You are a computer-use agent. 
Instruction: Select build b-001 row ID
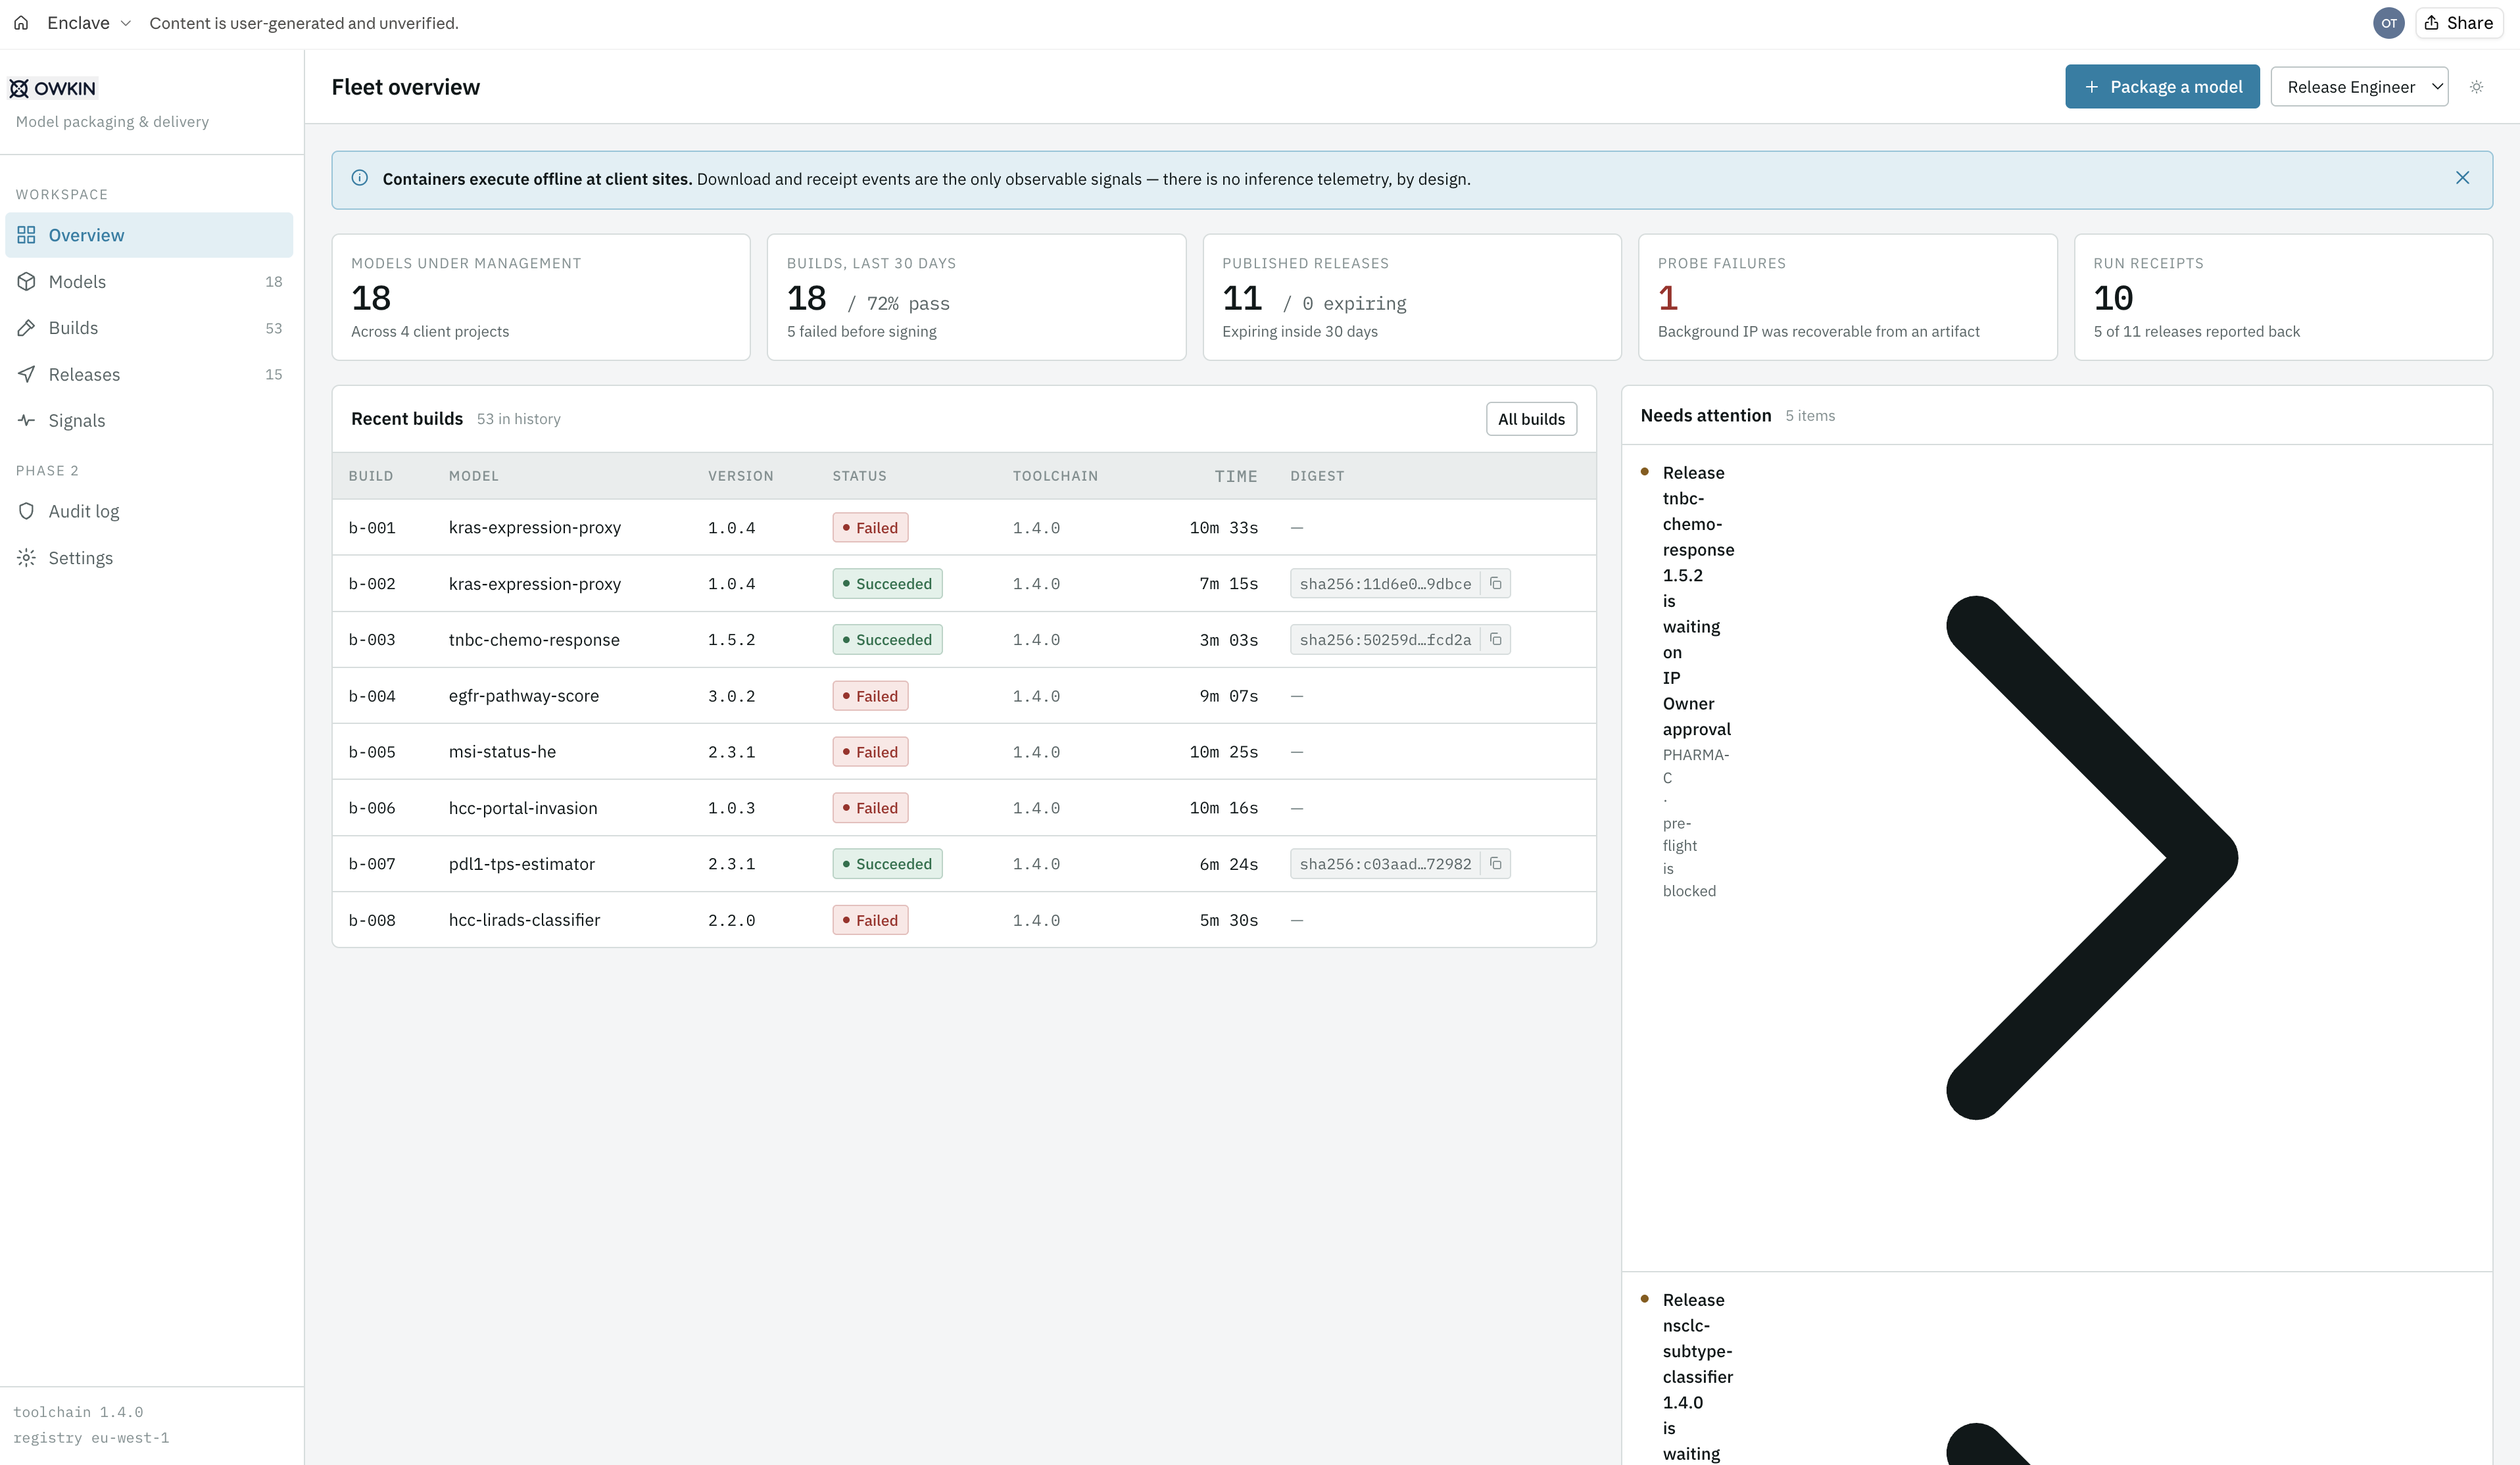(372, 528)
